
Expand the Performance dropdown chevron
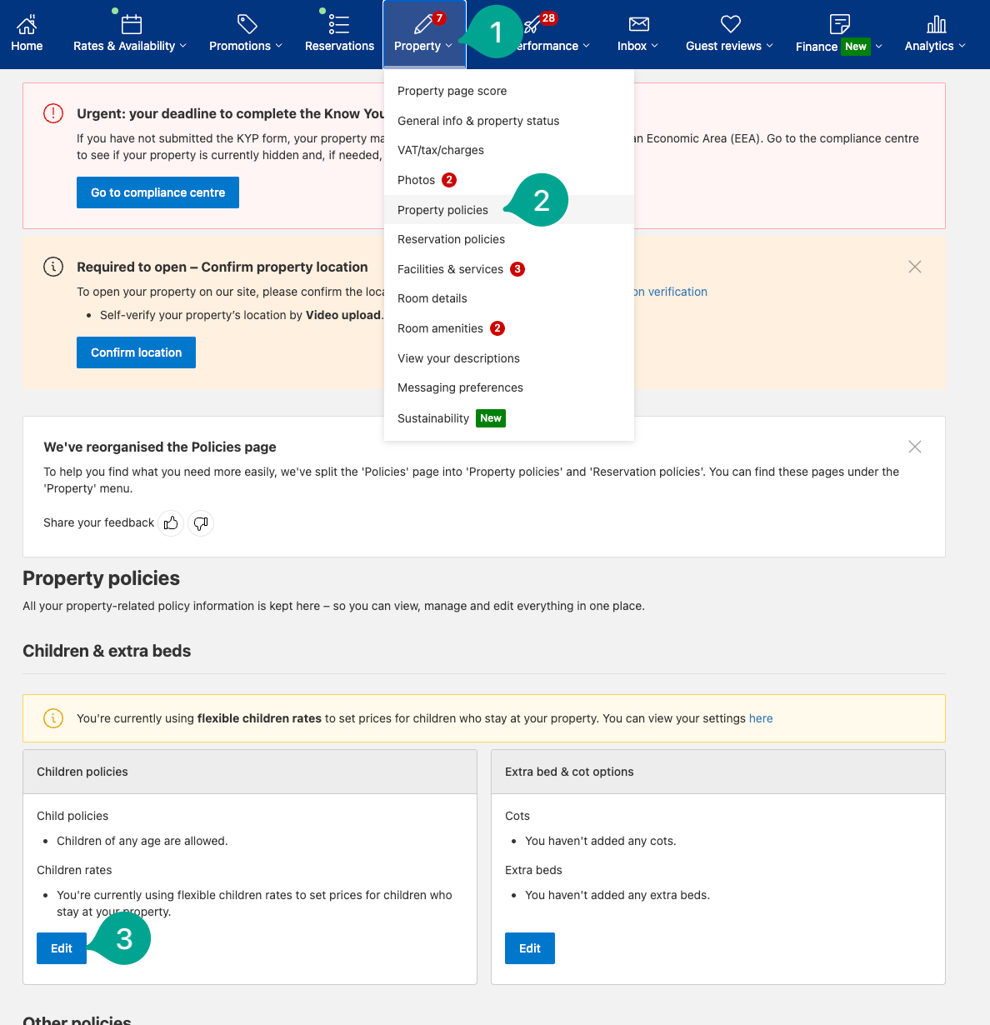click(x=587, y=46)
